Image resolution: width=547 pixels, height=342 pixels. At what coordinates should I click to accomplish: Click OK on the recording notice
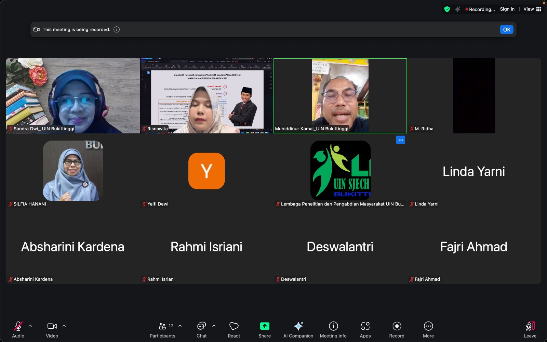tap(506, 30)
